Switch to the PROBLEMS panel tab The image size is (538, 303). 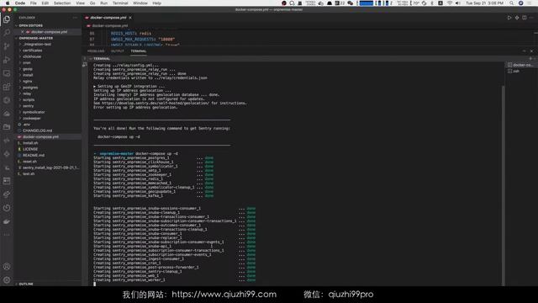(x=96, y=50)
